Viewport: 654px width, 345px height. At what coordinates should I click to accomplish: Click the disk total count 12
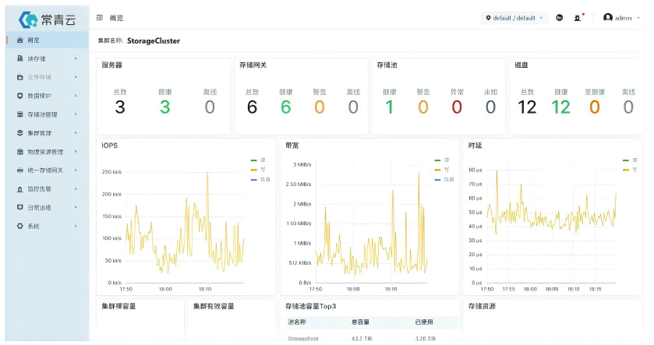[527, 107]
